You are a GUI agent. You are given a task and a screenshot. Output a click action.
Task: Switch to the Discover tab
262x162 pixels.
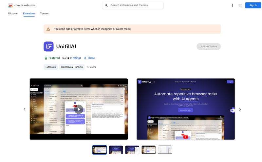13,13
